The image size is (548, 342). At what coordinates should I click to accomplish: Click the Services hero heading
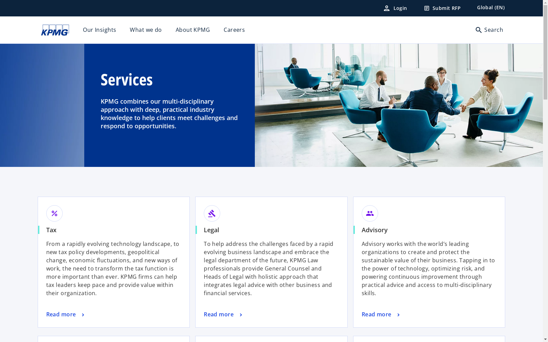pos(127,80)
